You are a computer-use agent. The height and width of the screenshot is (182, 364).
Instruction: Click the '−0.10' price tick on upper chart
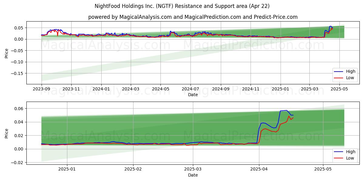18,62
